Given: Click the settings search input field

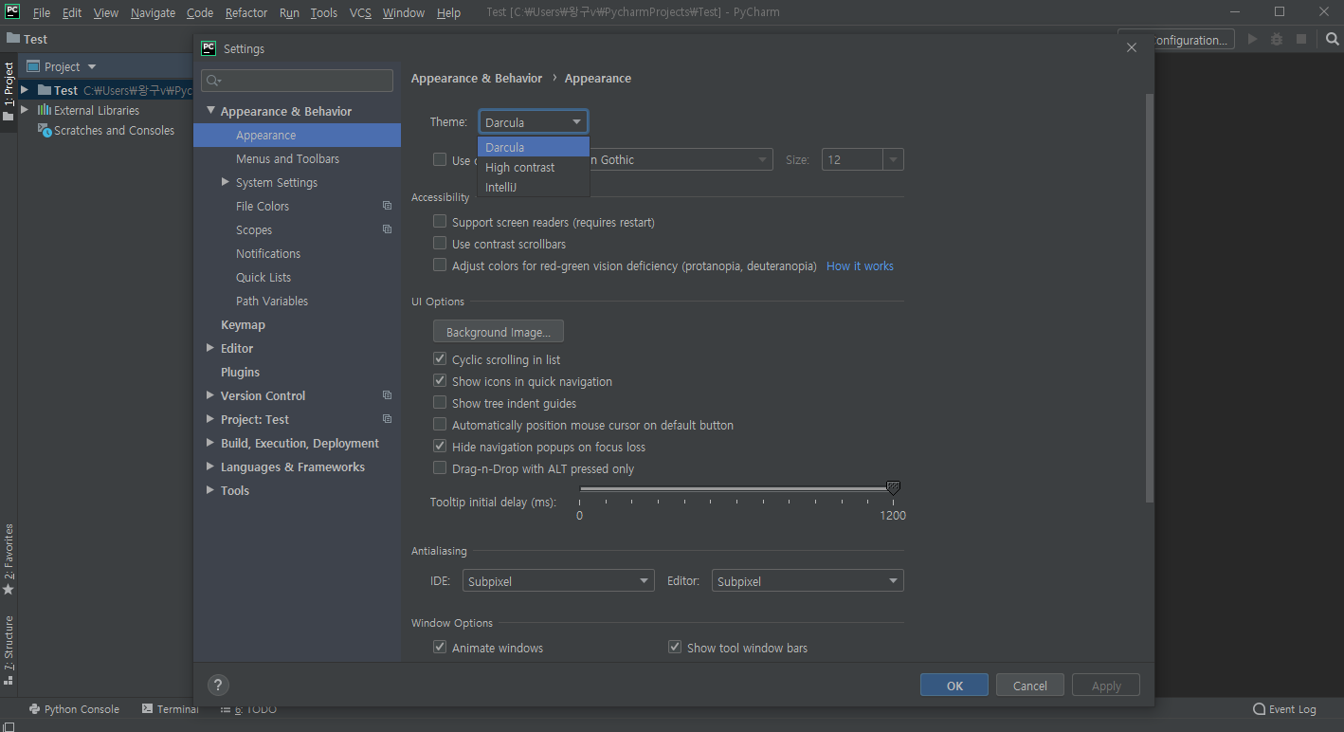Looking at the screenshot, I should pyautogui.click(x=297, y=81).
